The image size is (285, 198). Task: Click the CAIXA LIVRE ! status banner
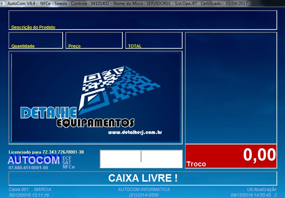143,178
